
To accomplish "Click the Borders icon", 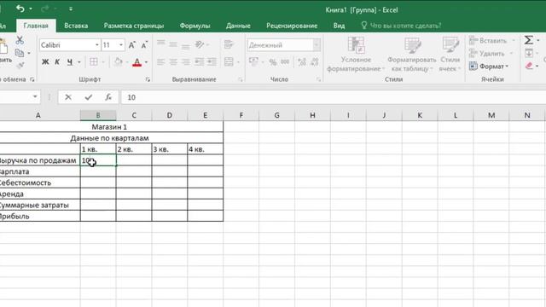I will pos(94,62).
